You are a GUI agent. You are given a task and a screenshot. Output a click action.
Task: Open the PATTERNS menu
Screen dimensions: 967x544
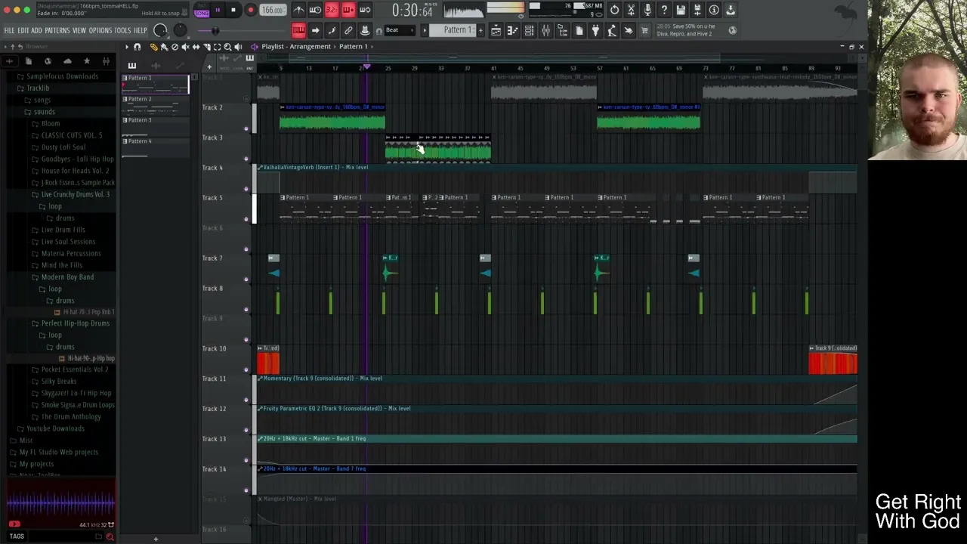pyautogui.click(x=57, y=30)
